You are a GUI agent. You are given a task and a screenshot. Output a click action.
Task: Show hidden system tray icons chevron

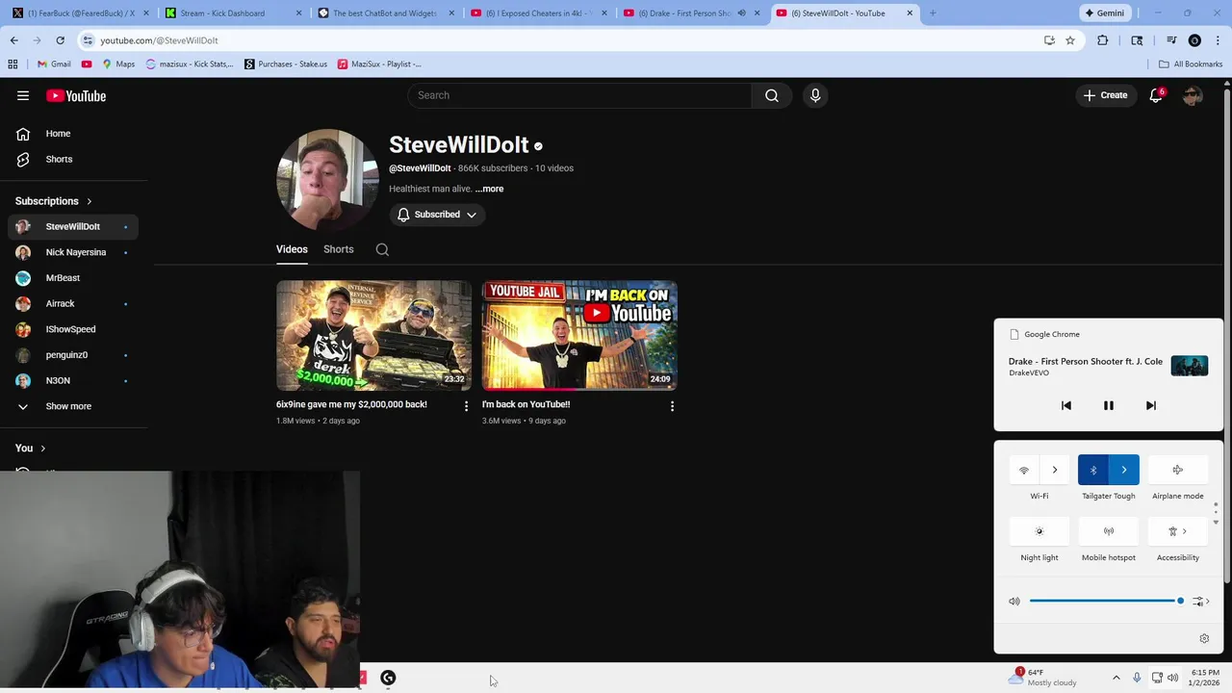click(x=1116, y=678)
